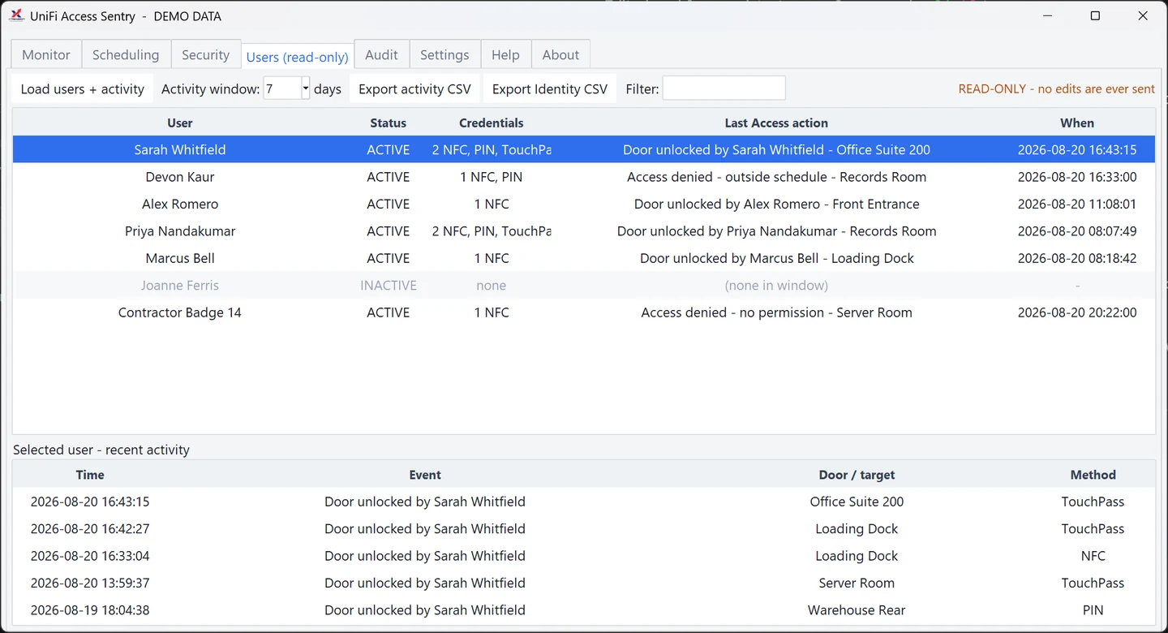Sort by the Credentials column header
1168x633 pixels.
(x=492, y=123)
